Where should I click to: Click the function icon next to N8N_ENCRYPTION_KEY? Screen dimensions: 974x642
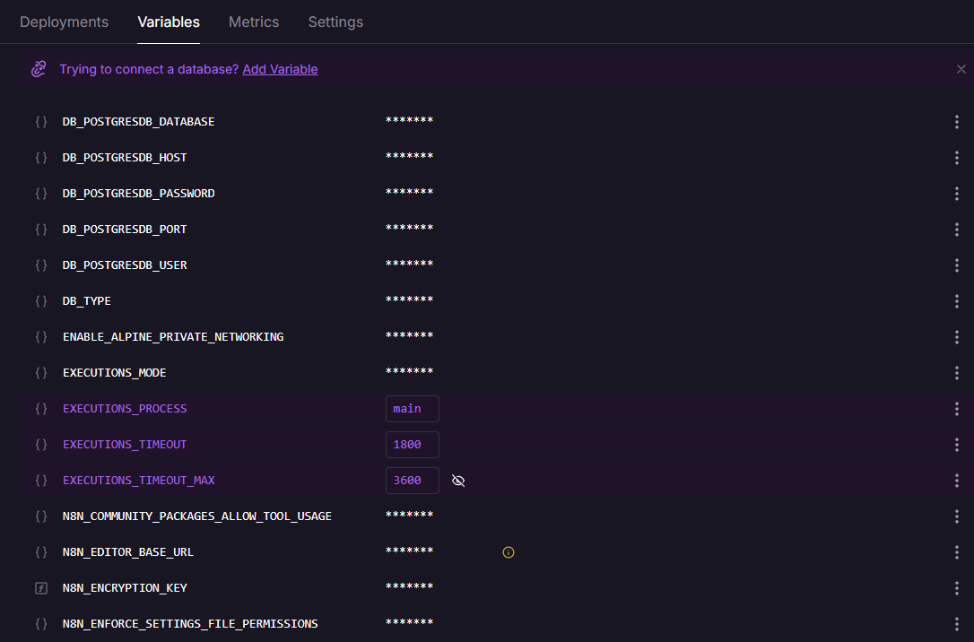pyautogui.click(x=41, y=588)
